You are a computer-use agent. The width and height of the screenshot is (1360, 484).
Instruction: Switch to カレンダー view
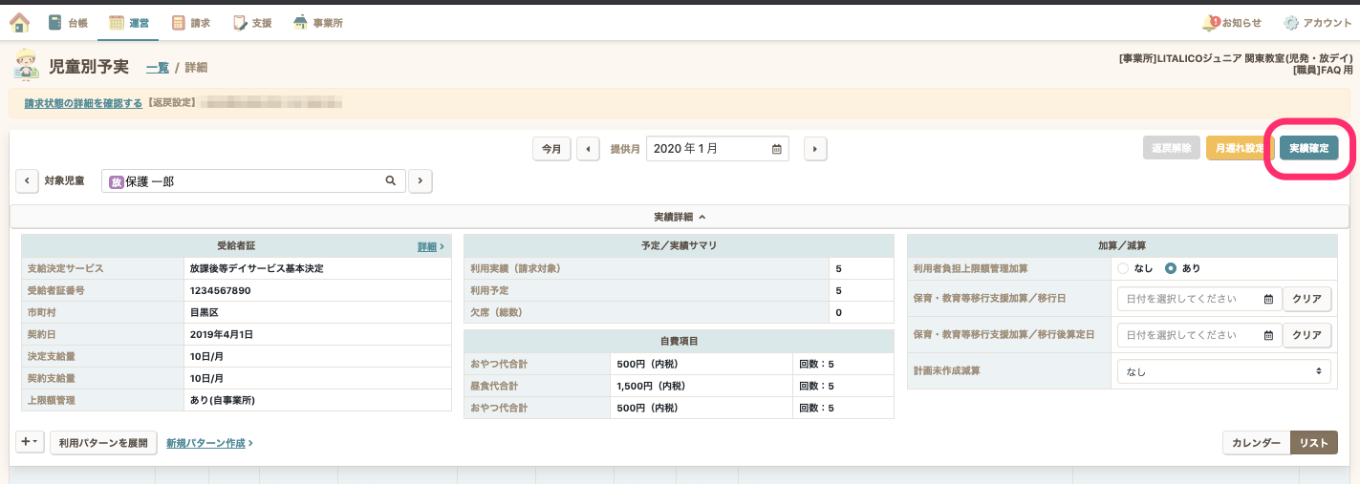[x=1256, y=443]
